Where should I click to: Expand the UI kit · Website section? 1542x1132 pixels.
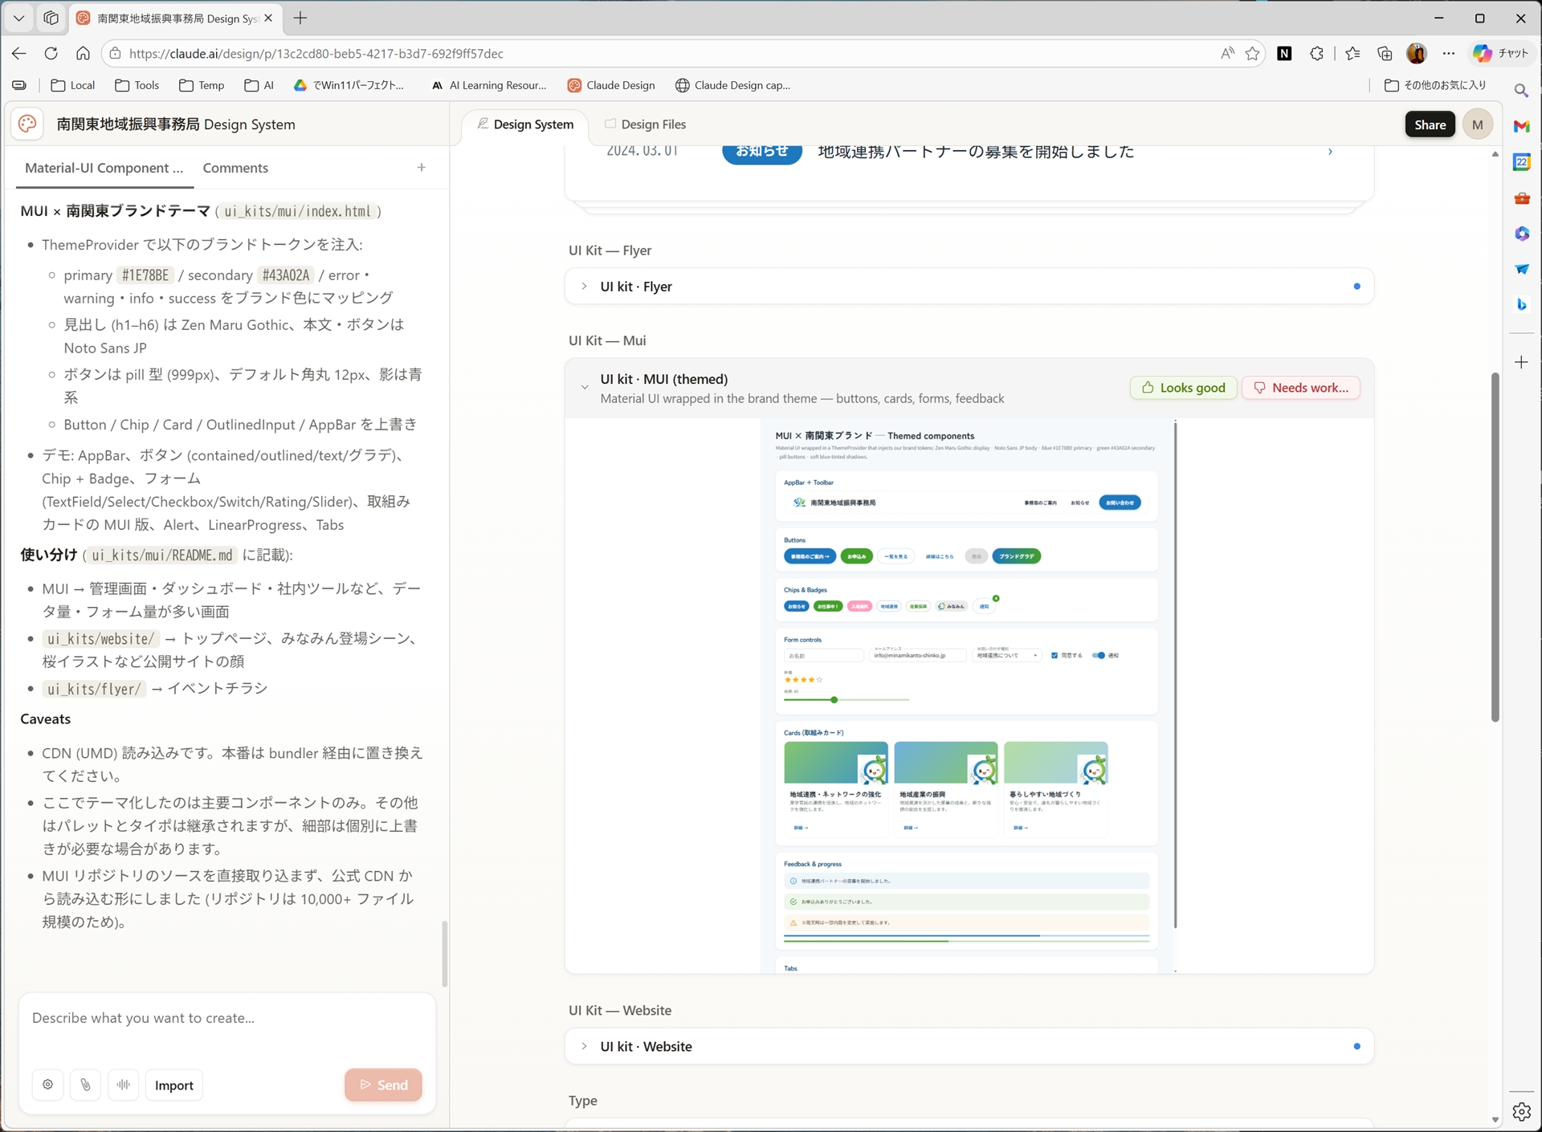pyautogui.click(x=583, y=1046)
